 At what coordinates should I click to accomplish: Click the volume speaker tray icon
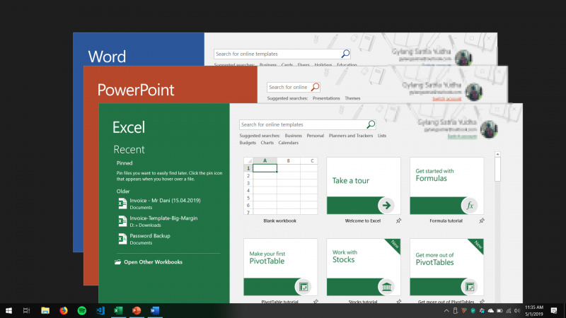pyautogui.click(x=517, y=310)
